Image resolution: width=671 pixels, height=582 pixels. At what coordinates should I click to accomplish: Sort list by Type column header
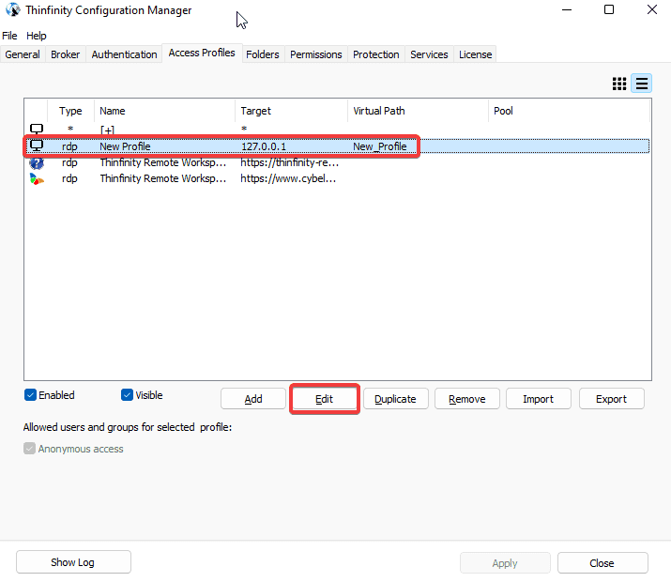[x=70, y=111]
